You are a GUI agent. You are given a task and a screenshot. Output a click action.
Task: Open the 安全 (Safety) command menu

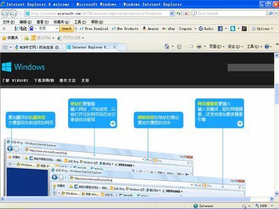(x=235, y=46)
